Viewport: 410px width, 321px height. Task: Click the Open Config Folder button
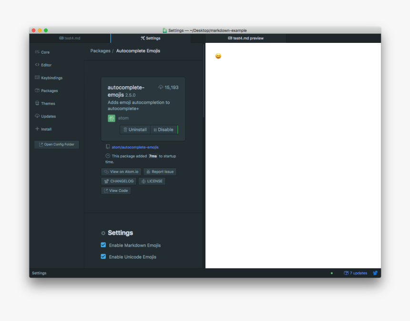[x=57, y=144]
